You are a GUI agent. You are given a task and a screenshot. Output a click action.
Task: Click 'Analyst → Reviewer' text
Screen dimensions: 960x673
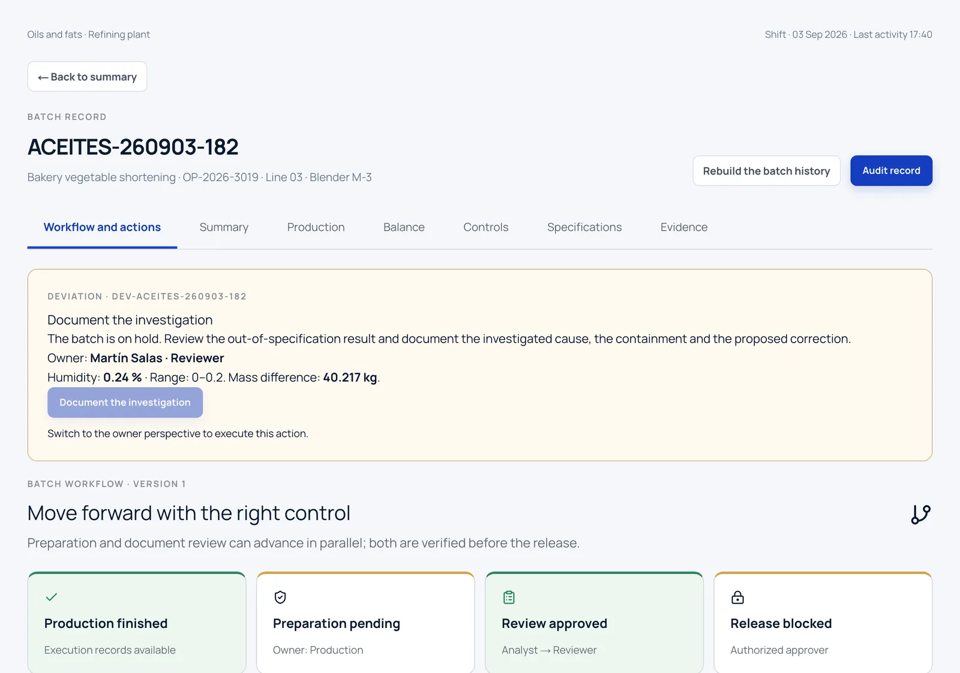[x=549, y=650]
